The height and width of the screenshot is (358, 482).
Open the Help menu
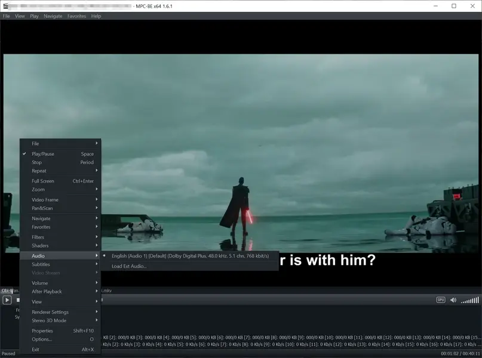click(x=95, y=16)
